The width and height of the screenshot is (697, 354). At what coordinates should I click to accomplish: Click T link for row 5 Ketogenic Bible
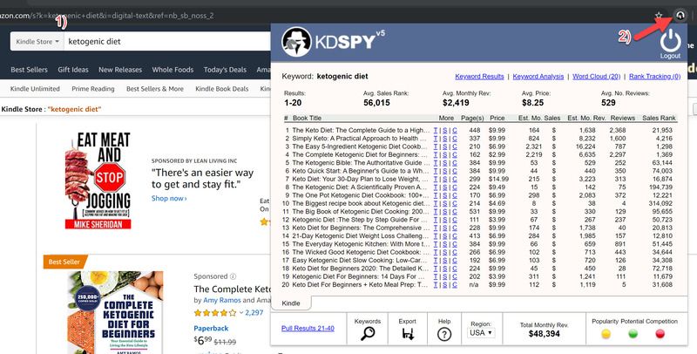click(x=436, y=163)
